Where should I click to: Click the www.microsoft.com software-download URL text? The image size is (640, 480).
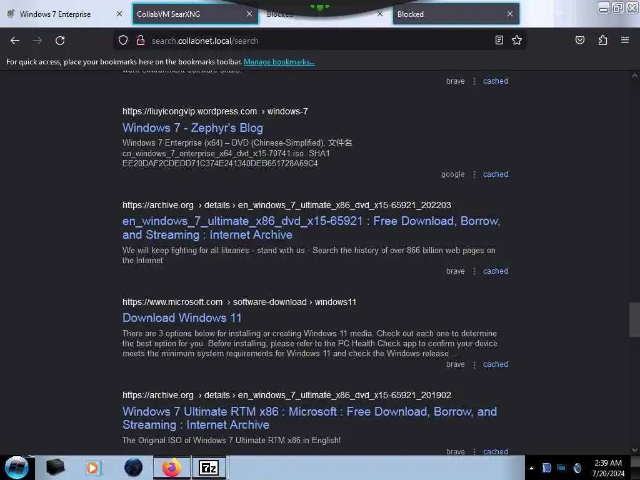coord(239,302)
